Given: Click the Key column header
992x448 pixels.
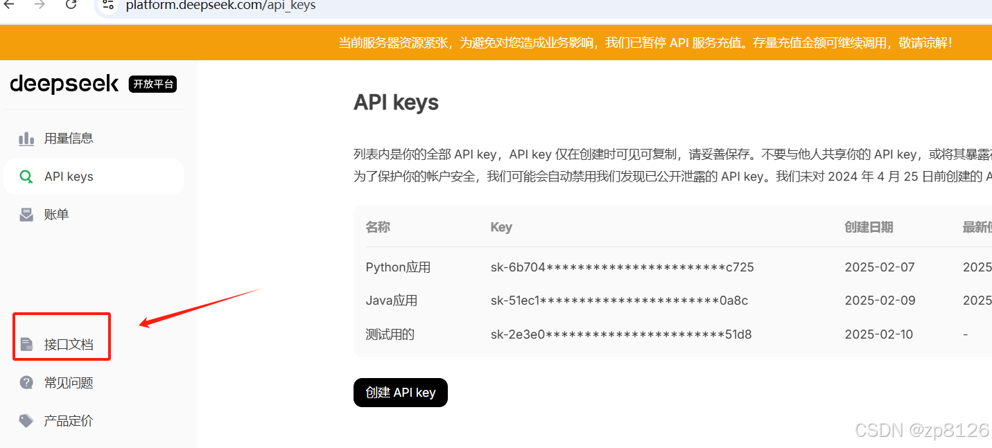Looking at the screenshot, I should pyautogui.click(x=501, y=227).
